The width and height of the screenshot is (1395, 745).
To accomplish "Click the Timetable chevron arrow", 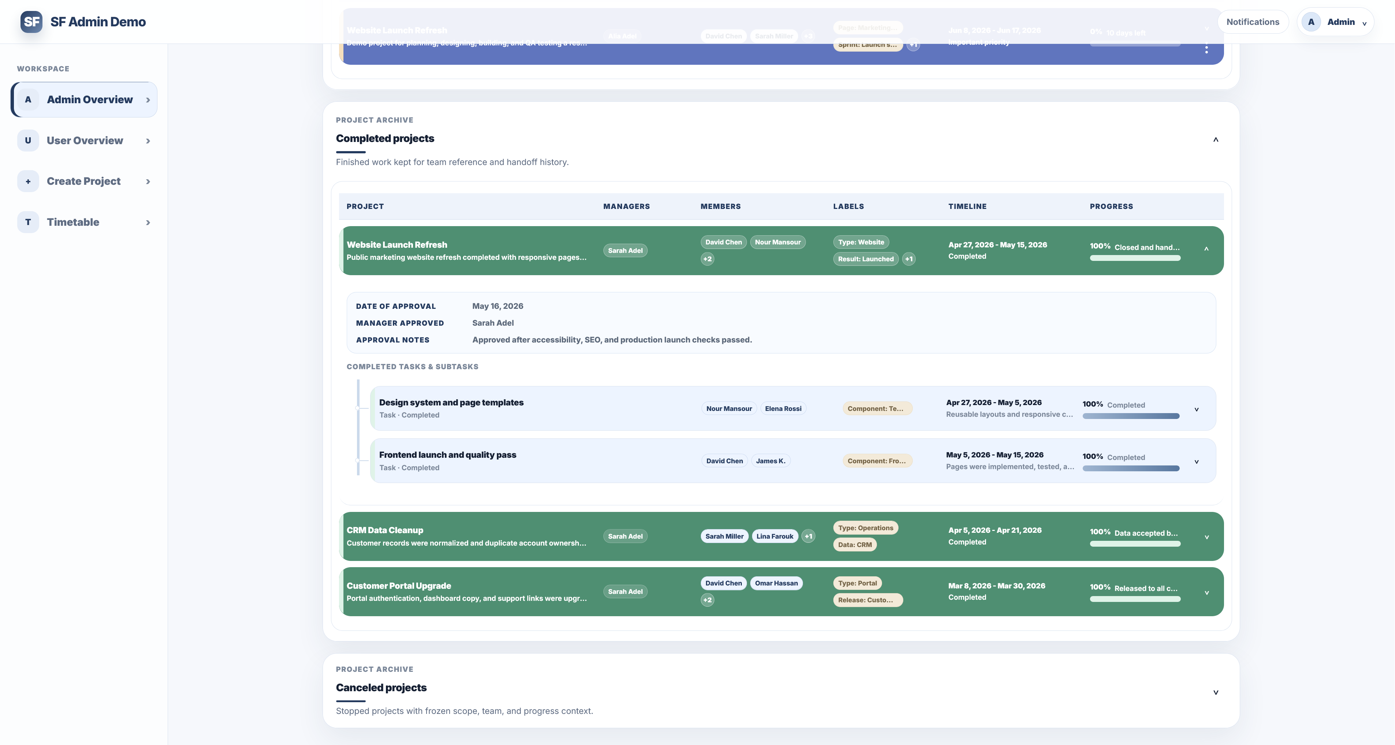I will [148, 223].
